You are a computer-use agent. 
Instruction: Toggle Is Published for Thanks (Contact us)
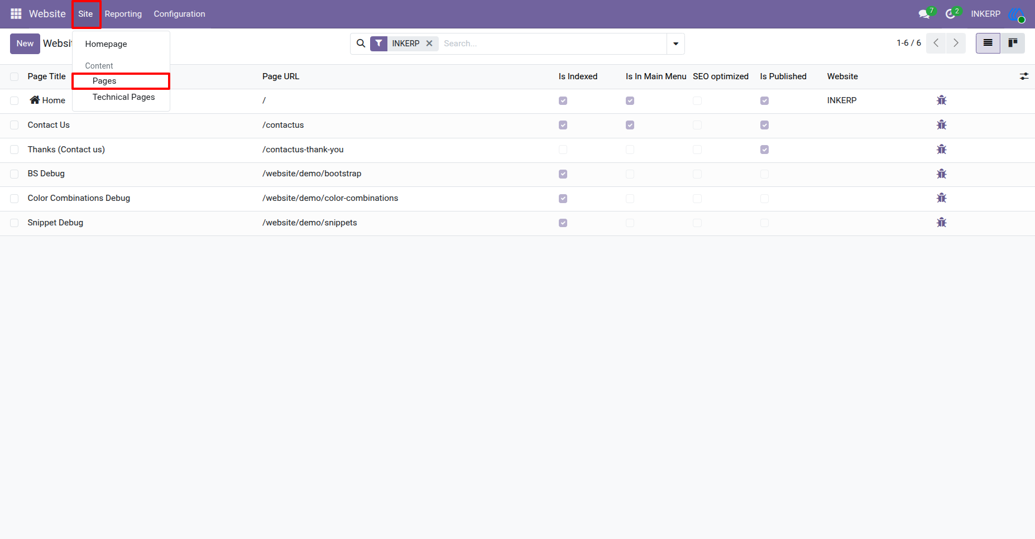[x=764, y=150]
